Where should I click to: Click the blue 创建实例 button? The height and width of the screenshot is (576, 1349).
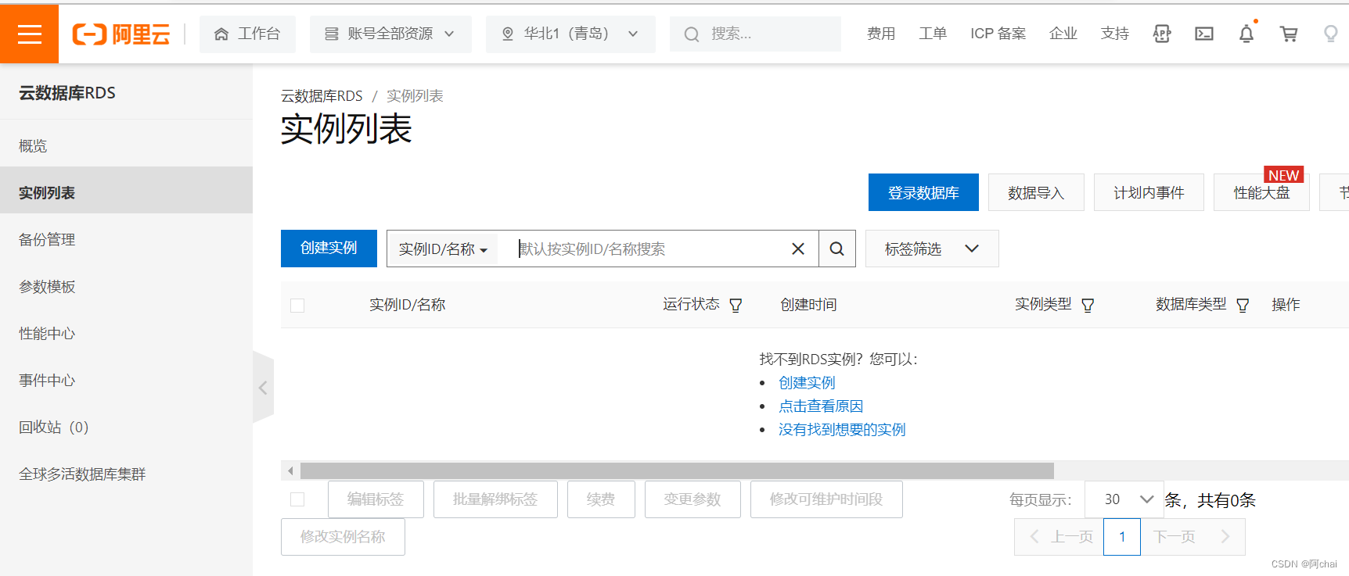coord(329,249)
